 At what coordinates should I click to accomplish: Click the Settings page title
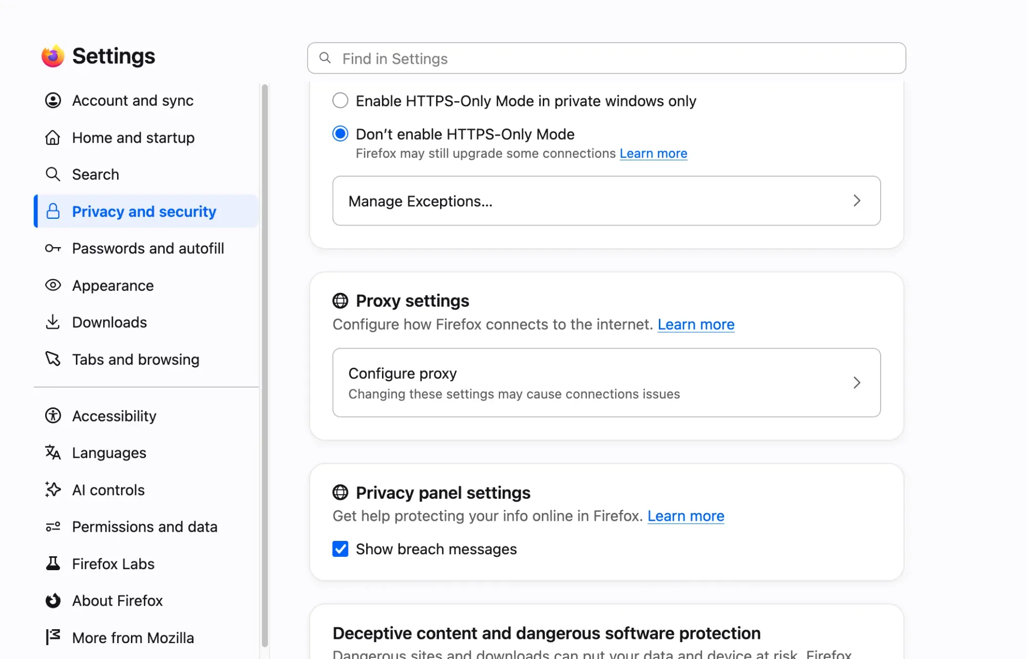tap(113, 56)
